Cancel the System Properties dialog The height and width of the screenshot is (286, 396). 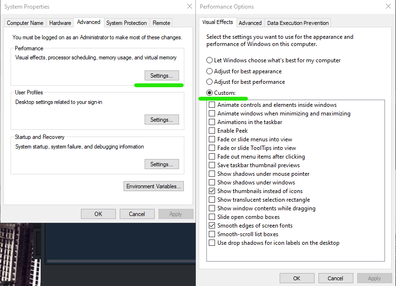137,214
